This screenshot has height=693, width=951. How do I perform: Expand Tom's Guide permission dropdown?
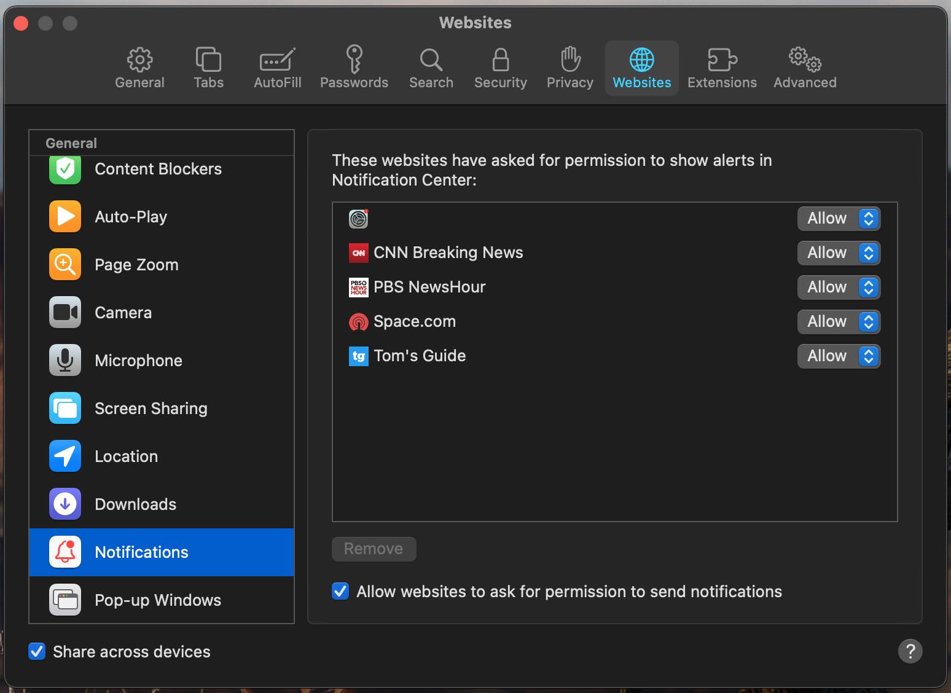pyautogui.click(x=839, y=356)
